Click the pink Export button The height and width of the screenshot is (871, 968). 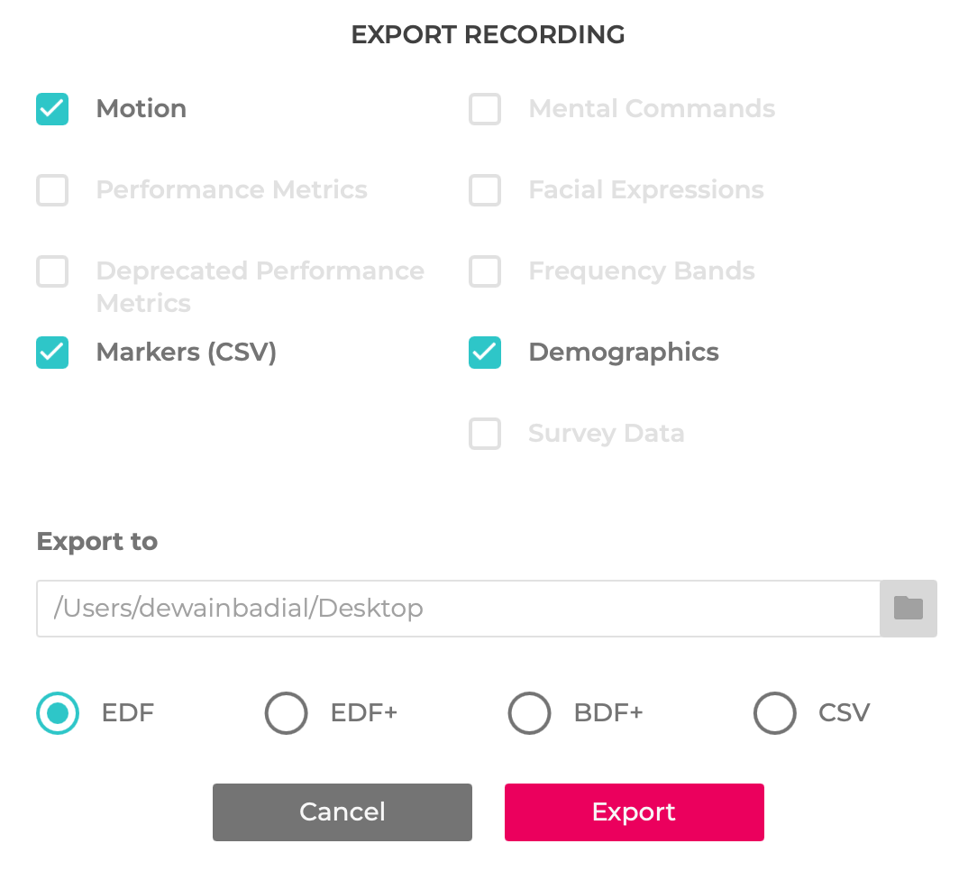click(x=634, y=812)
